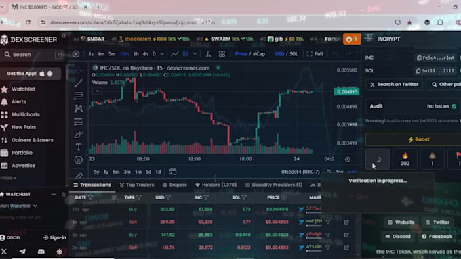Open Liquidity Providers (1) tab

[273, 185]
